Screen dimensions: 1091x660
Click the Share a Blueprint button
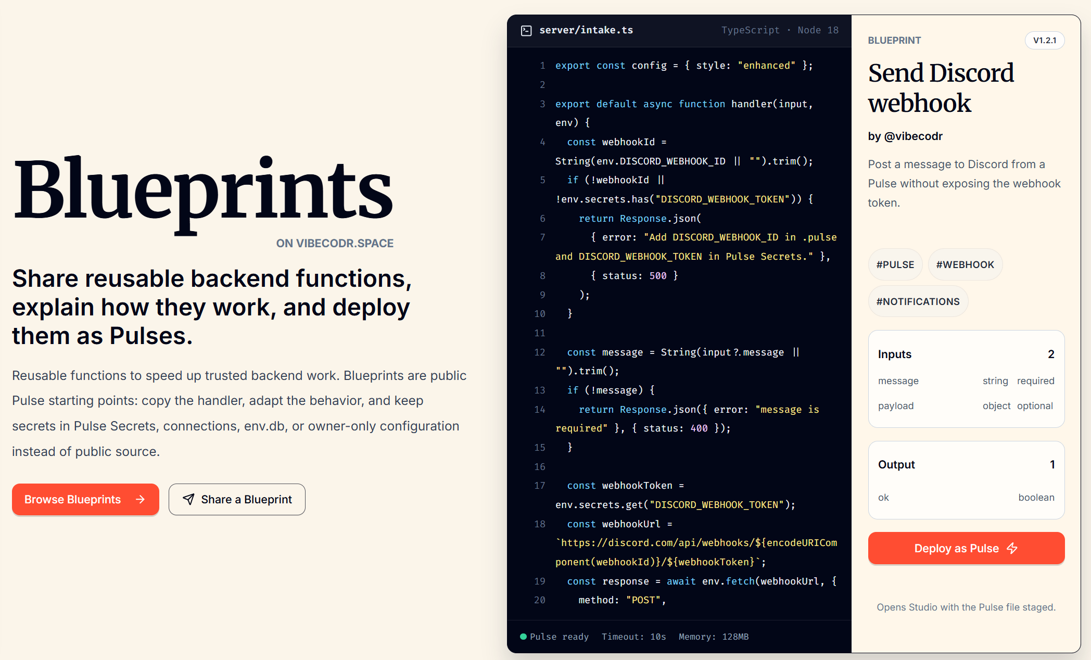tap(237, 499)
